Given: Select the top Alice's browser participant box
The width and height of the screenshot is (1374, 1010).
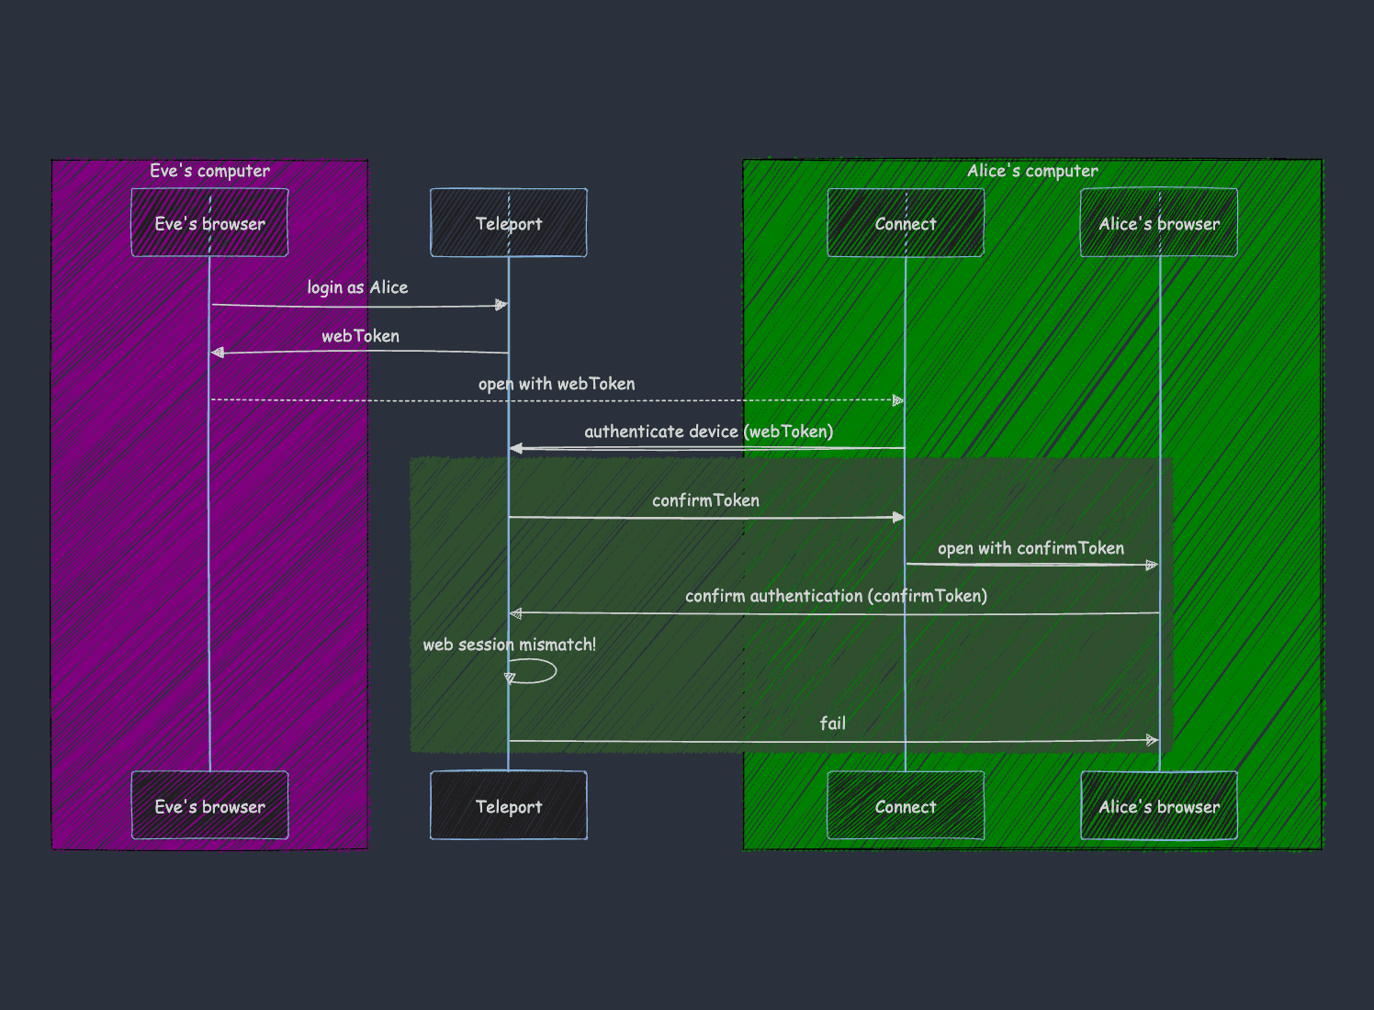Looking at the screenshot, I should pyautogui.click(x=1158, y=223).
